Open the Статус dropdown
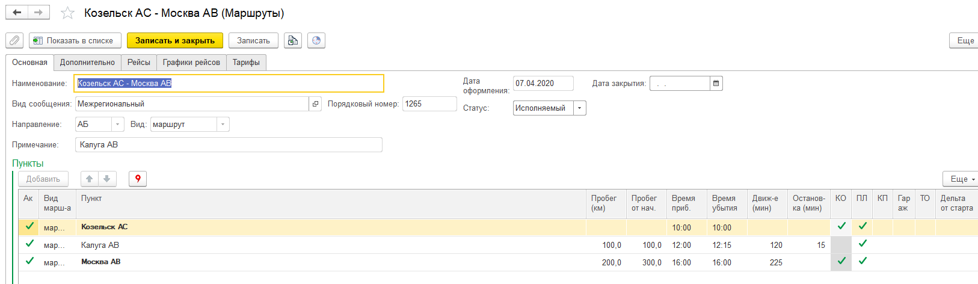This screenshot has height=284, width=978. (x=579, y=108)
